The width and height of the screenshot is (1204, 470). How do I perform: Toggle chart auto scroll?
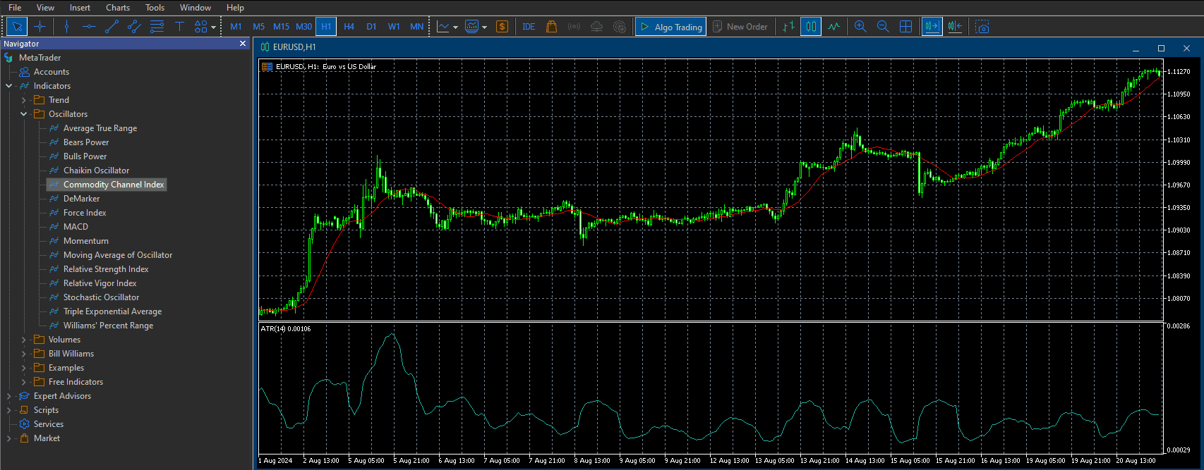point(932,27)
